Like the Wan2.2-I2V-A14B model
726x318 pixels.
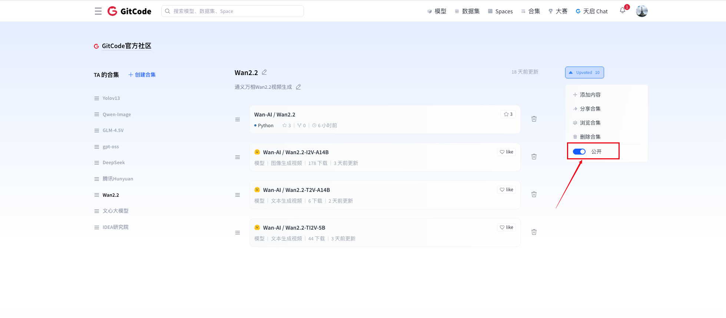pos(506,152)
